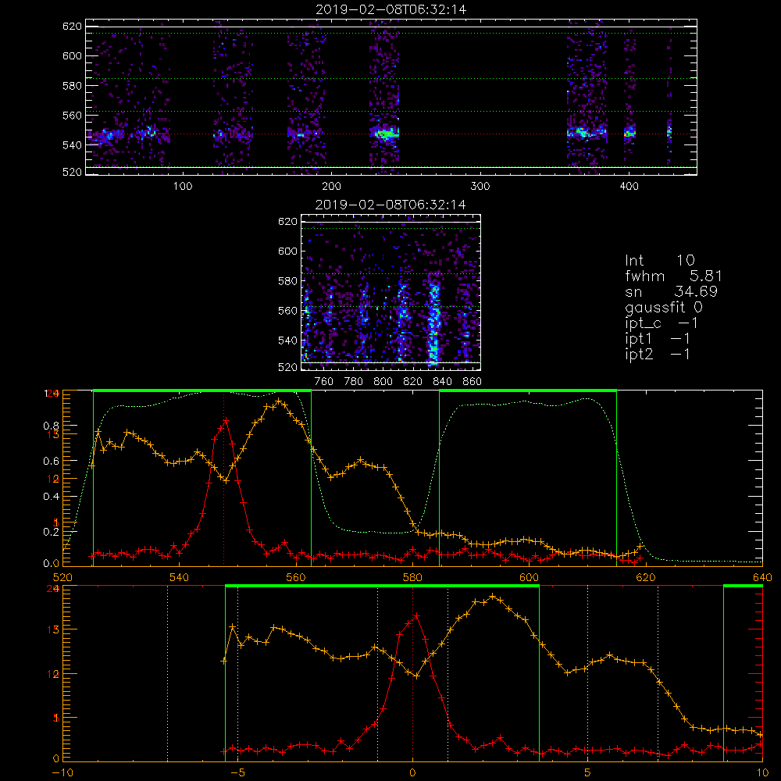Click y-axis label 560 of the middle plot

coord(288,311)
